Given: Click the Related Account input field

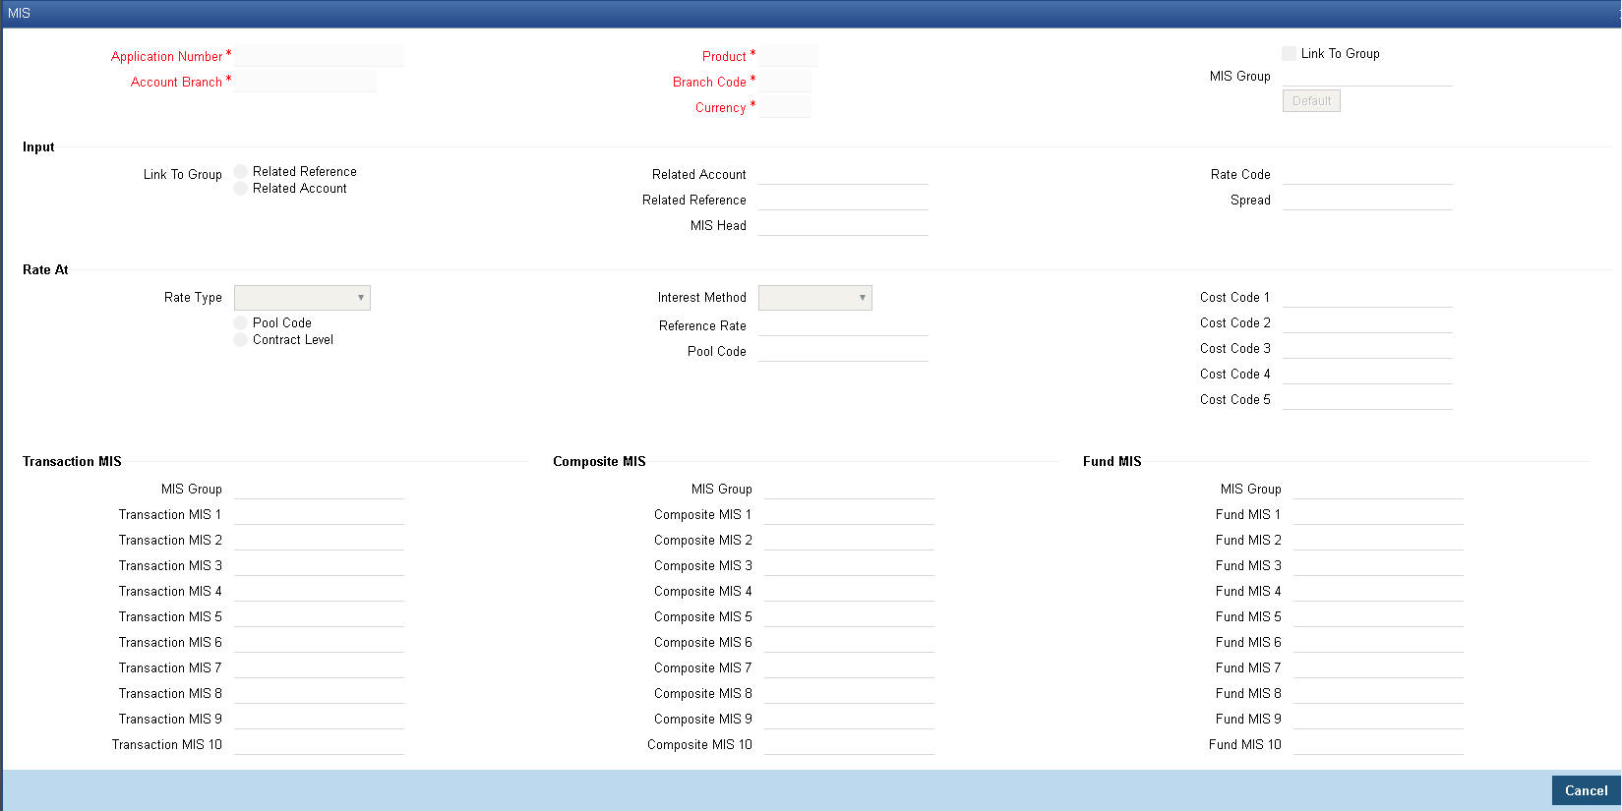Looking at the screenshot, I should tap(843, 174).
